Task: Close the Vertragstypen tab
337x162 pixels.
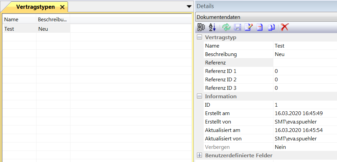Action: pyautogui.click(x=62, y=7)
